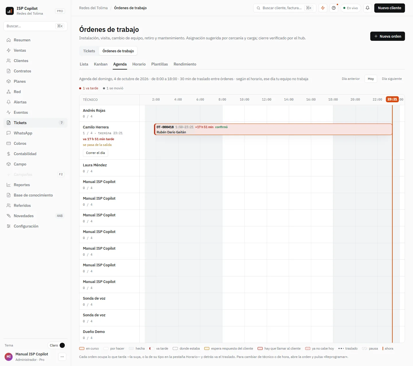Open the user menu three-dots button
This screenshot has width=413, height=366.
pos(62,357)
